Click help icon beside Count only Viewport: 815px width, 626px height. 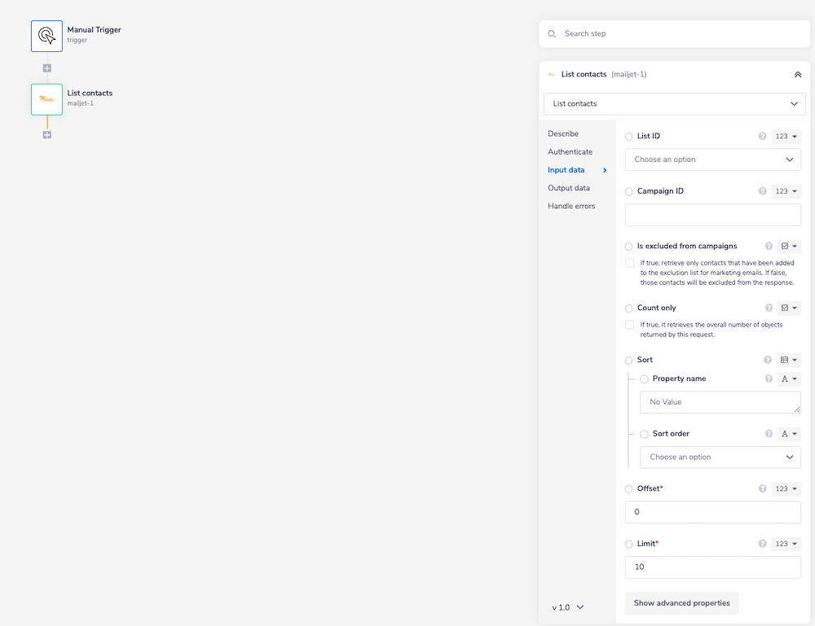pyautogui.click(x=769, y=309)
